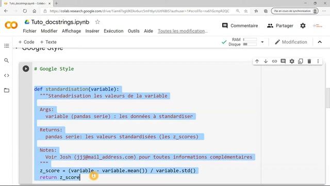
Task: Delete the cell with trash icon
Action: (309, 61)
